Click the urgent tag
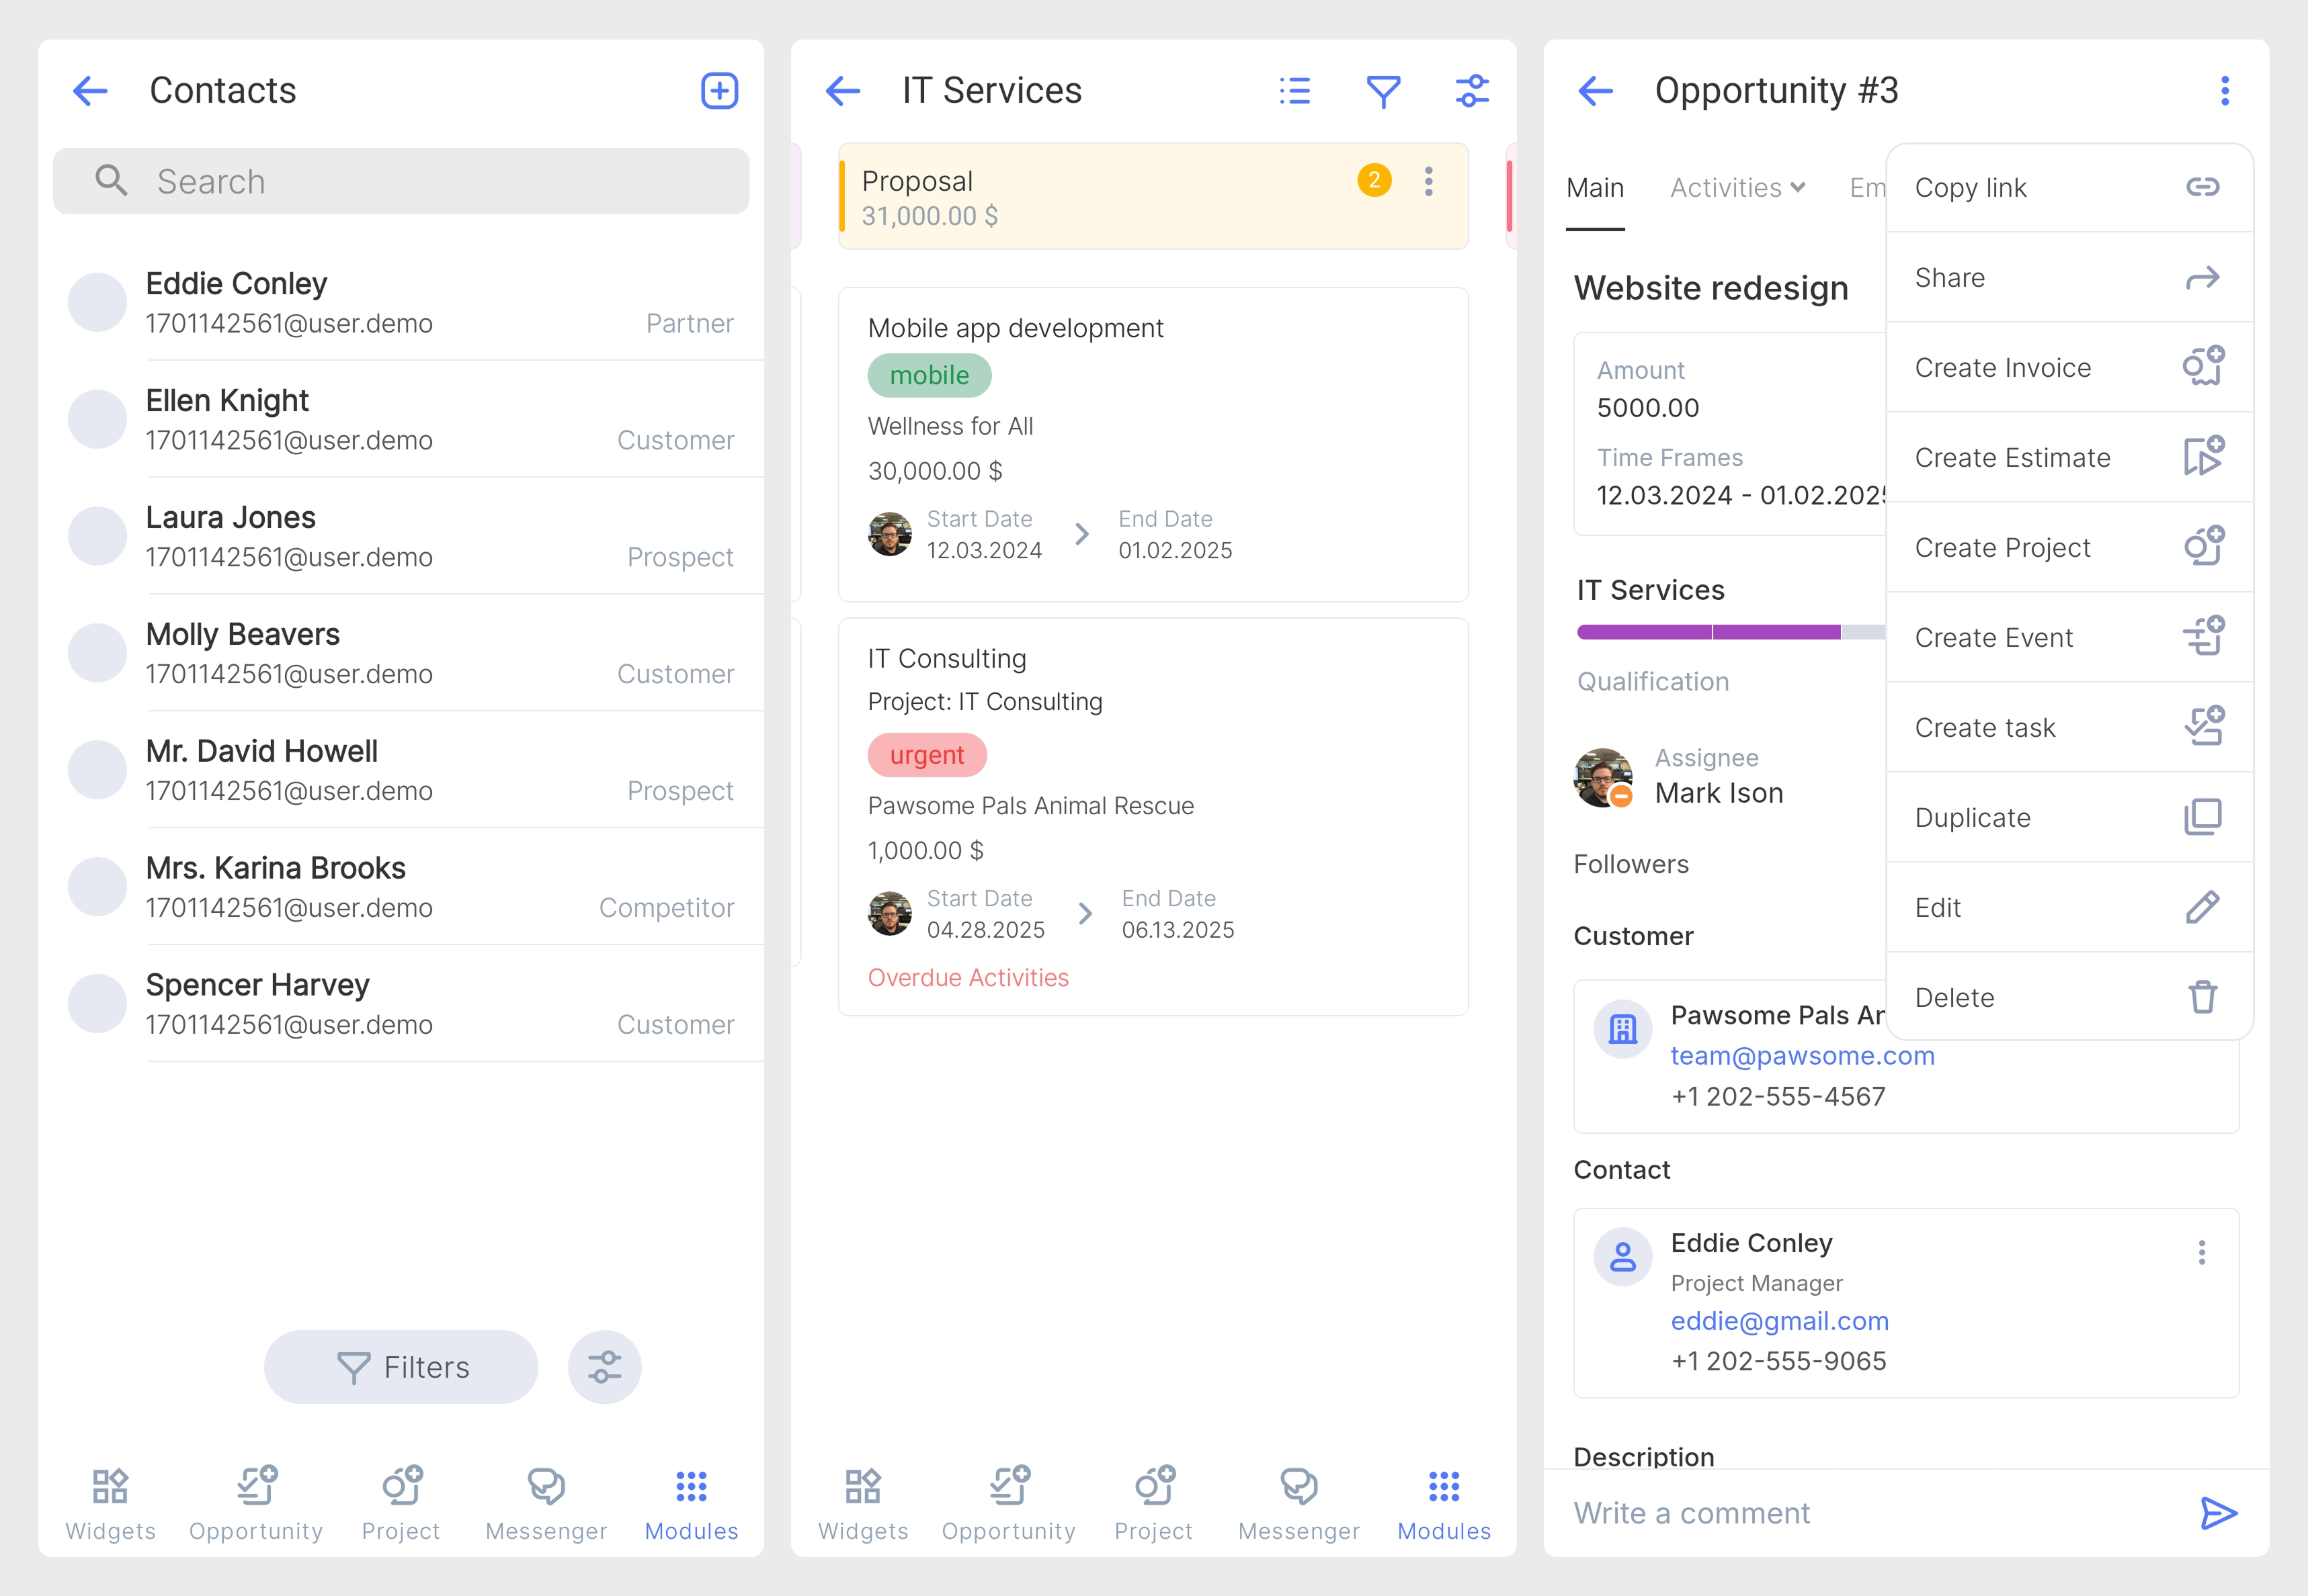Viewport: 2308px width, 1596px height. pyautogui.click(x=928, y=755)
